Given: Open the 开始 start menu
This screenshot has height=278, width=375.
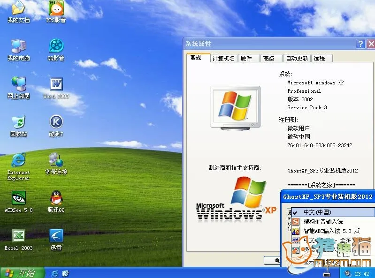Looking at the screenshot, I should click(x=22, y=273).
